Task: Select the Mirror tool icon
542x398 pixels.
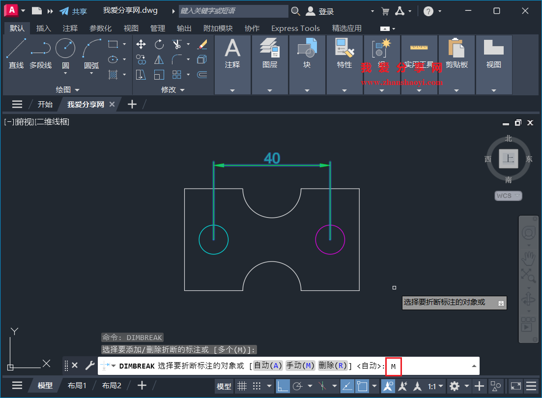Action: [159, 59]
